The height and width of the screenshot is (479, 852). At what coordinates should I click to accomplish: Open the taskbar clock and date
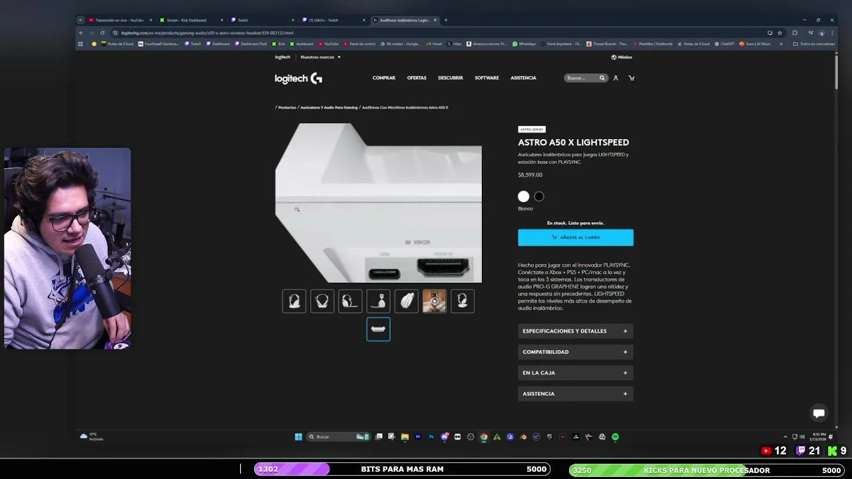pyautogui.click(x=817, y=437)
